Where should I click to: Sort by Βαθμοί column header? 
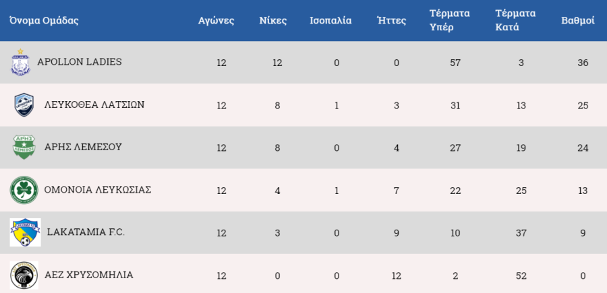[x=578, y=20]
